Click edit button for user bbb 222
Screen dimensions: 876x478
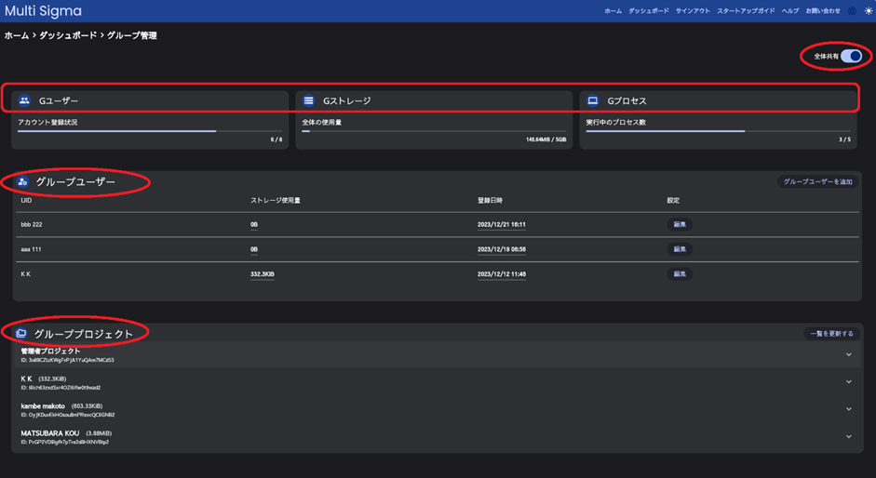[680, 224]
